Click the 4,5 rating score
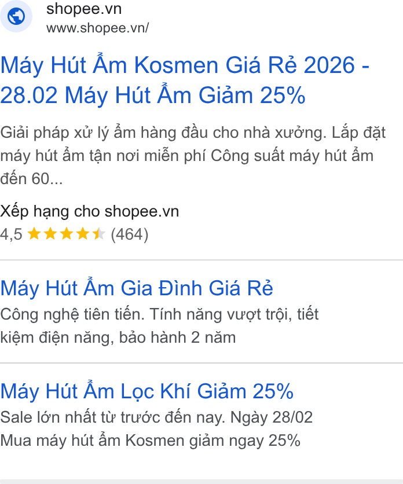This screenshot has width=403, height=484. click(11, 234)
